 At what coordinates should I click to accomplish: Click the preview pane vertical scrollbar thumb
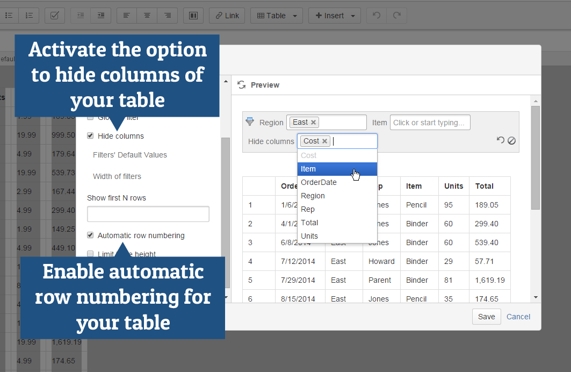click(x=536, y=158)
